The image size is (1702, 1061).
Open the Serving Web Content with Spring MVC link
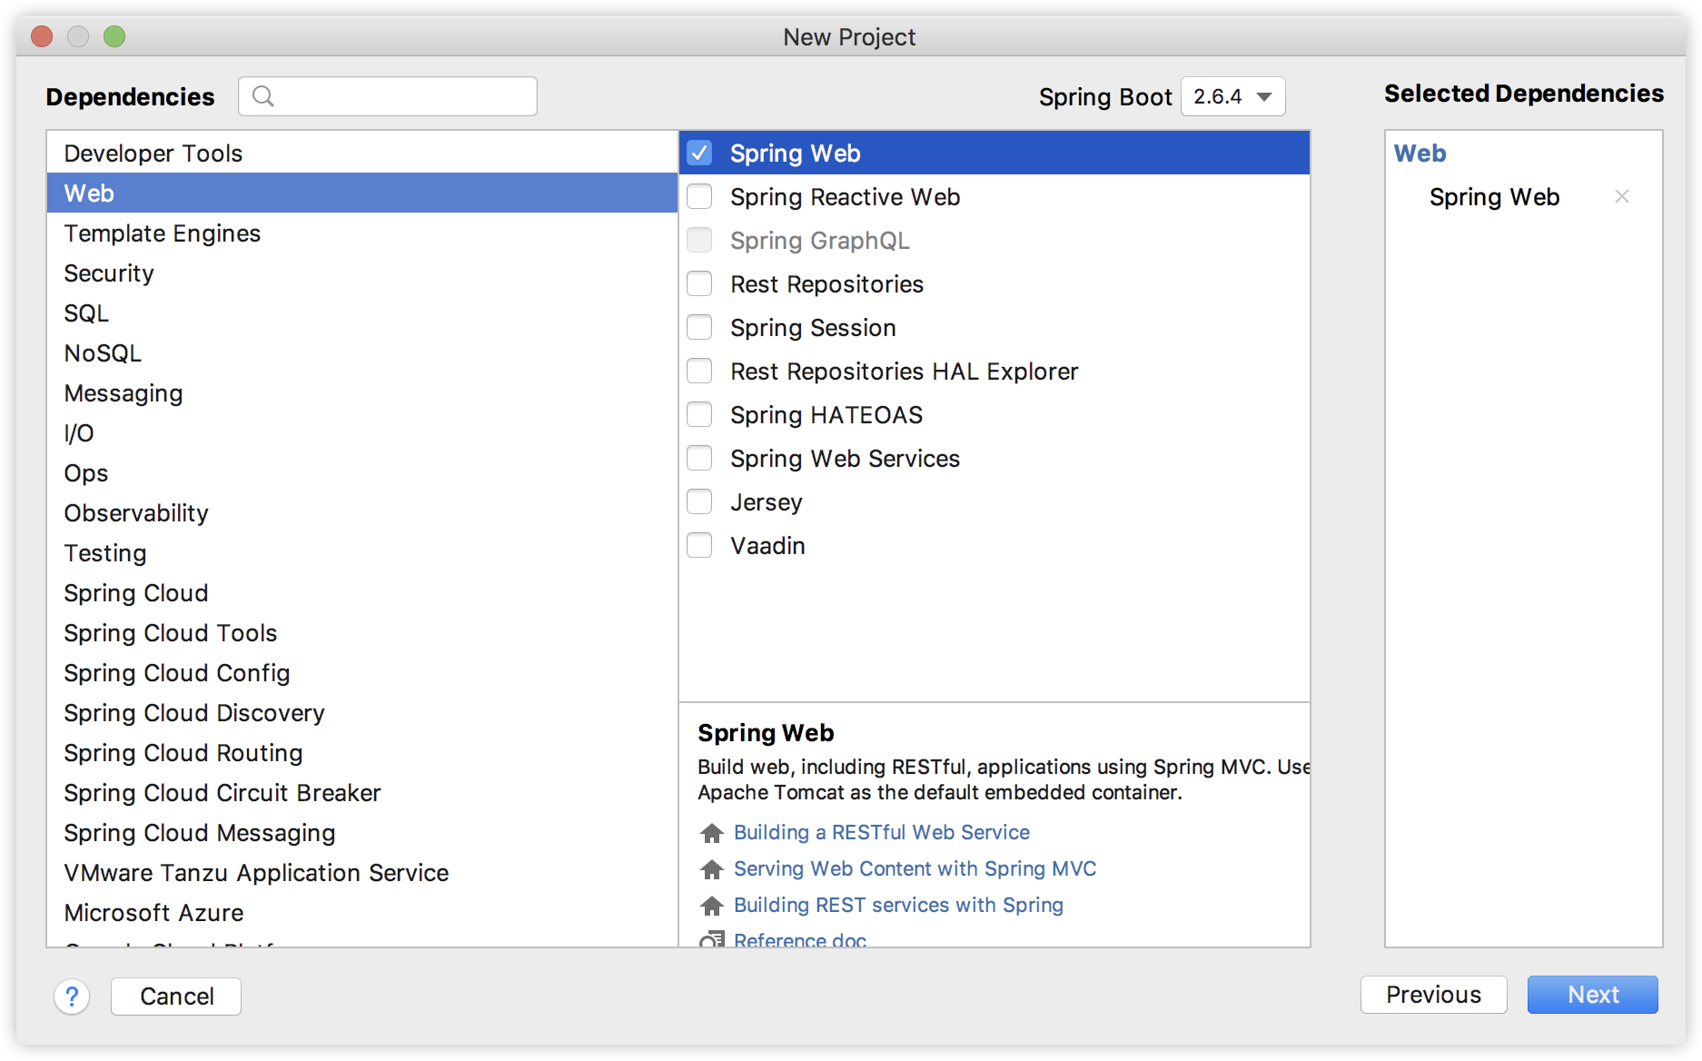[x=915, y=869]
